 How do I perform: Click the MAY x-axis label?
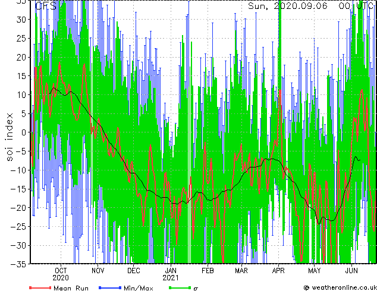coord(314,271)
